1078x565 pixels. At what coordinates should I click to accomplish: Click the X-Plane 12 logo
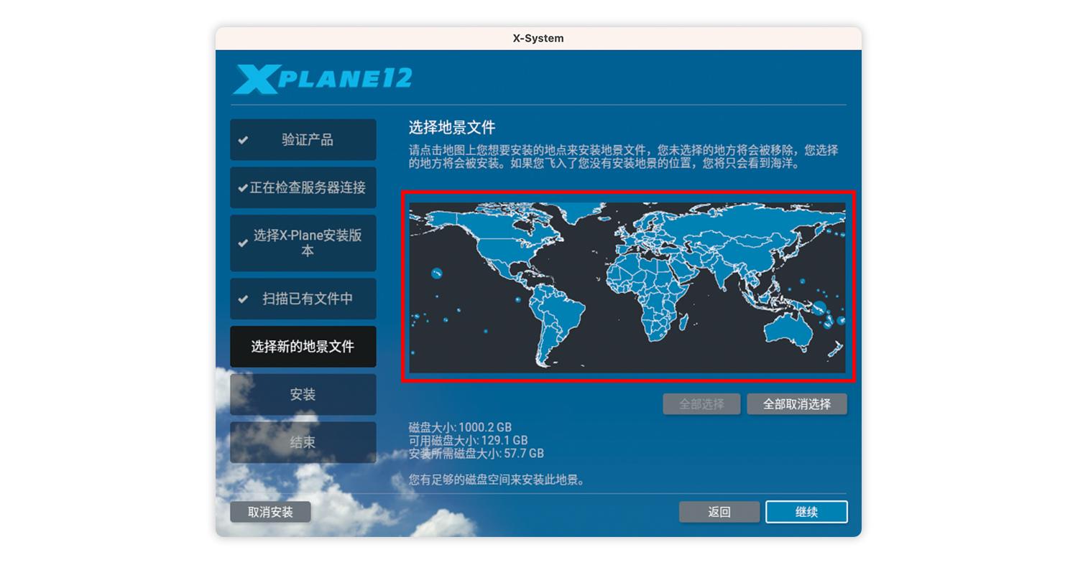point(322,79)
